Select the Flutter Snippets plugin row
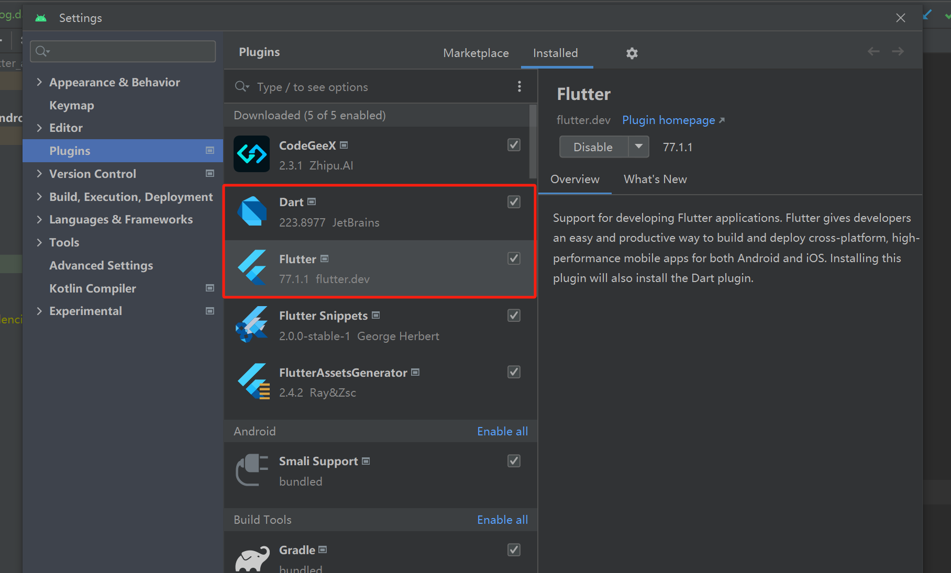The height and width of the screenshot is (573, 951). point(380,325)
